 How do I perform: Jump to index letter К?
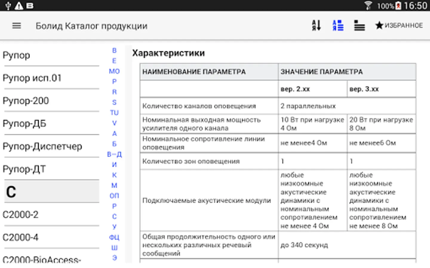114,175
